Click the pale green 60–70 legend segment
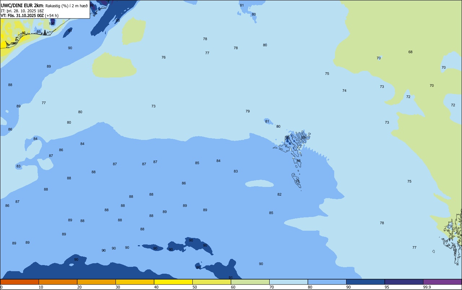This screenshot has width=462, height=290. tap(250, 282)
